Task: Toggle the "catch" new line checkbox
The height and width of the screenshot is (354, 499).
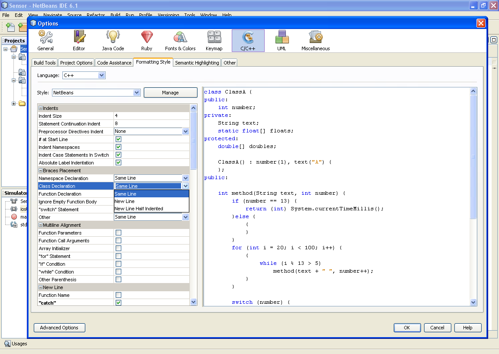Action: click(118, 303)
